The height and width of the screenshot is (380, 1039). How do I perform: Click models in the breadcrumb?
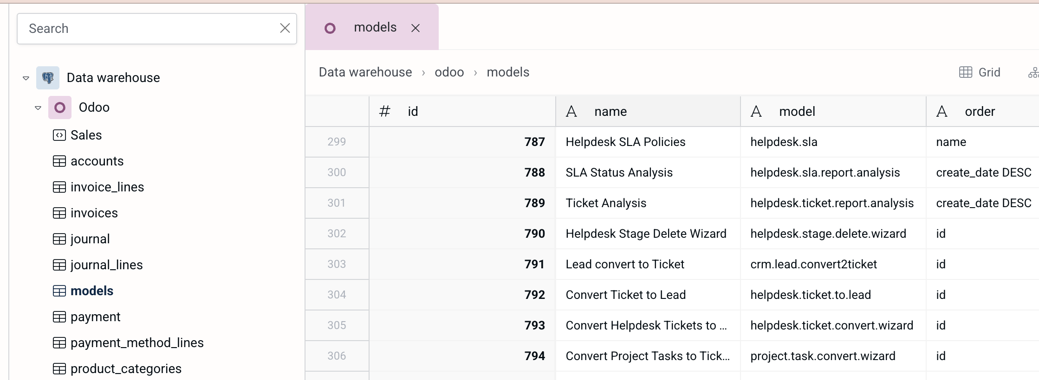tap(508, 72)
